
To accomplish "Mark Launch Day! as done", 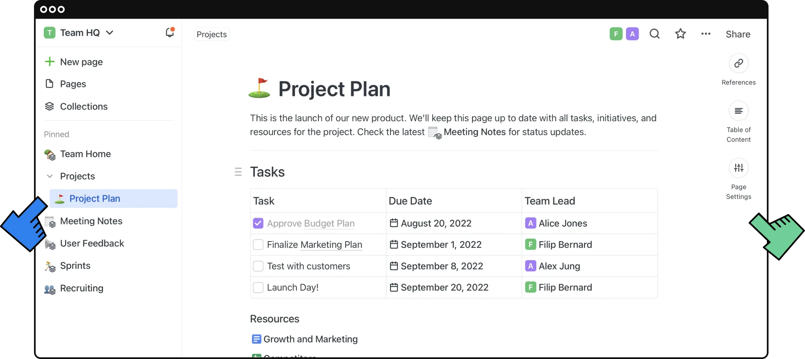I will [x=258, y=287].
